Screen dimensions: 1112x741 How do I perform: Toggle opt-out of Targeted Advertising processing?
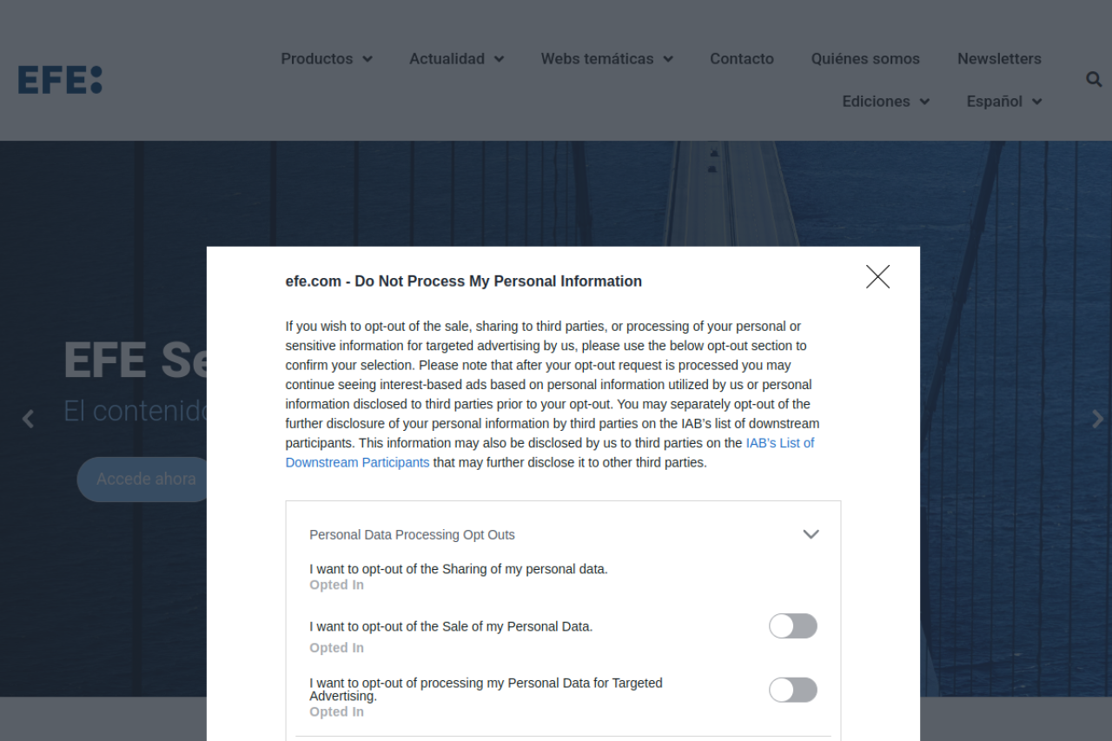(x=793, y=690)
